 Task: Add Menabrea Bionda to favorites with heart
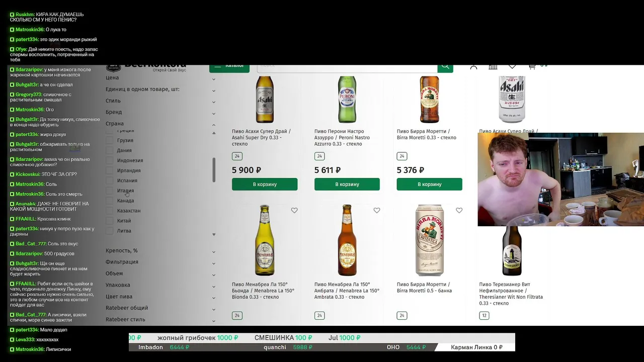(294, 211)
